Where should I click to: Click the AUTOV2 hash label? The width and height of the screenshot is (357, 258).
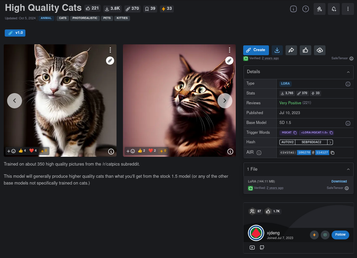[287, 142]
